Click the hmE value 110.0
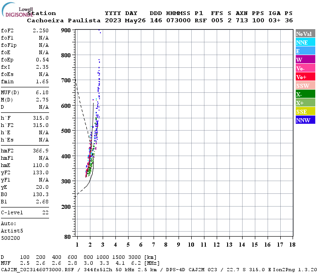The height and width of the screenshot is (273, 318). point(40,165)
